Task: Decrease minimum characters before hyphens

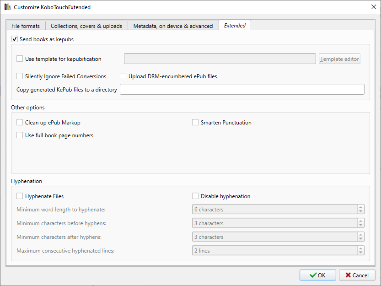Action: point(361,225)
